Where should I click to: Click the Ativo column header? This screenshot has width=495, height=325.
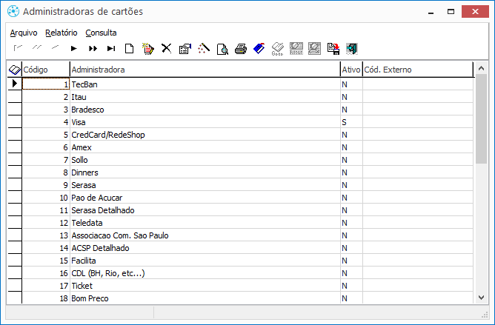[x=351, y=70]
